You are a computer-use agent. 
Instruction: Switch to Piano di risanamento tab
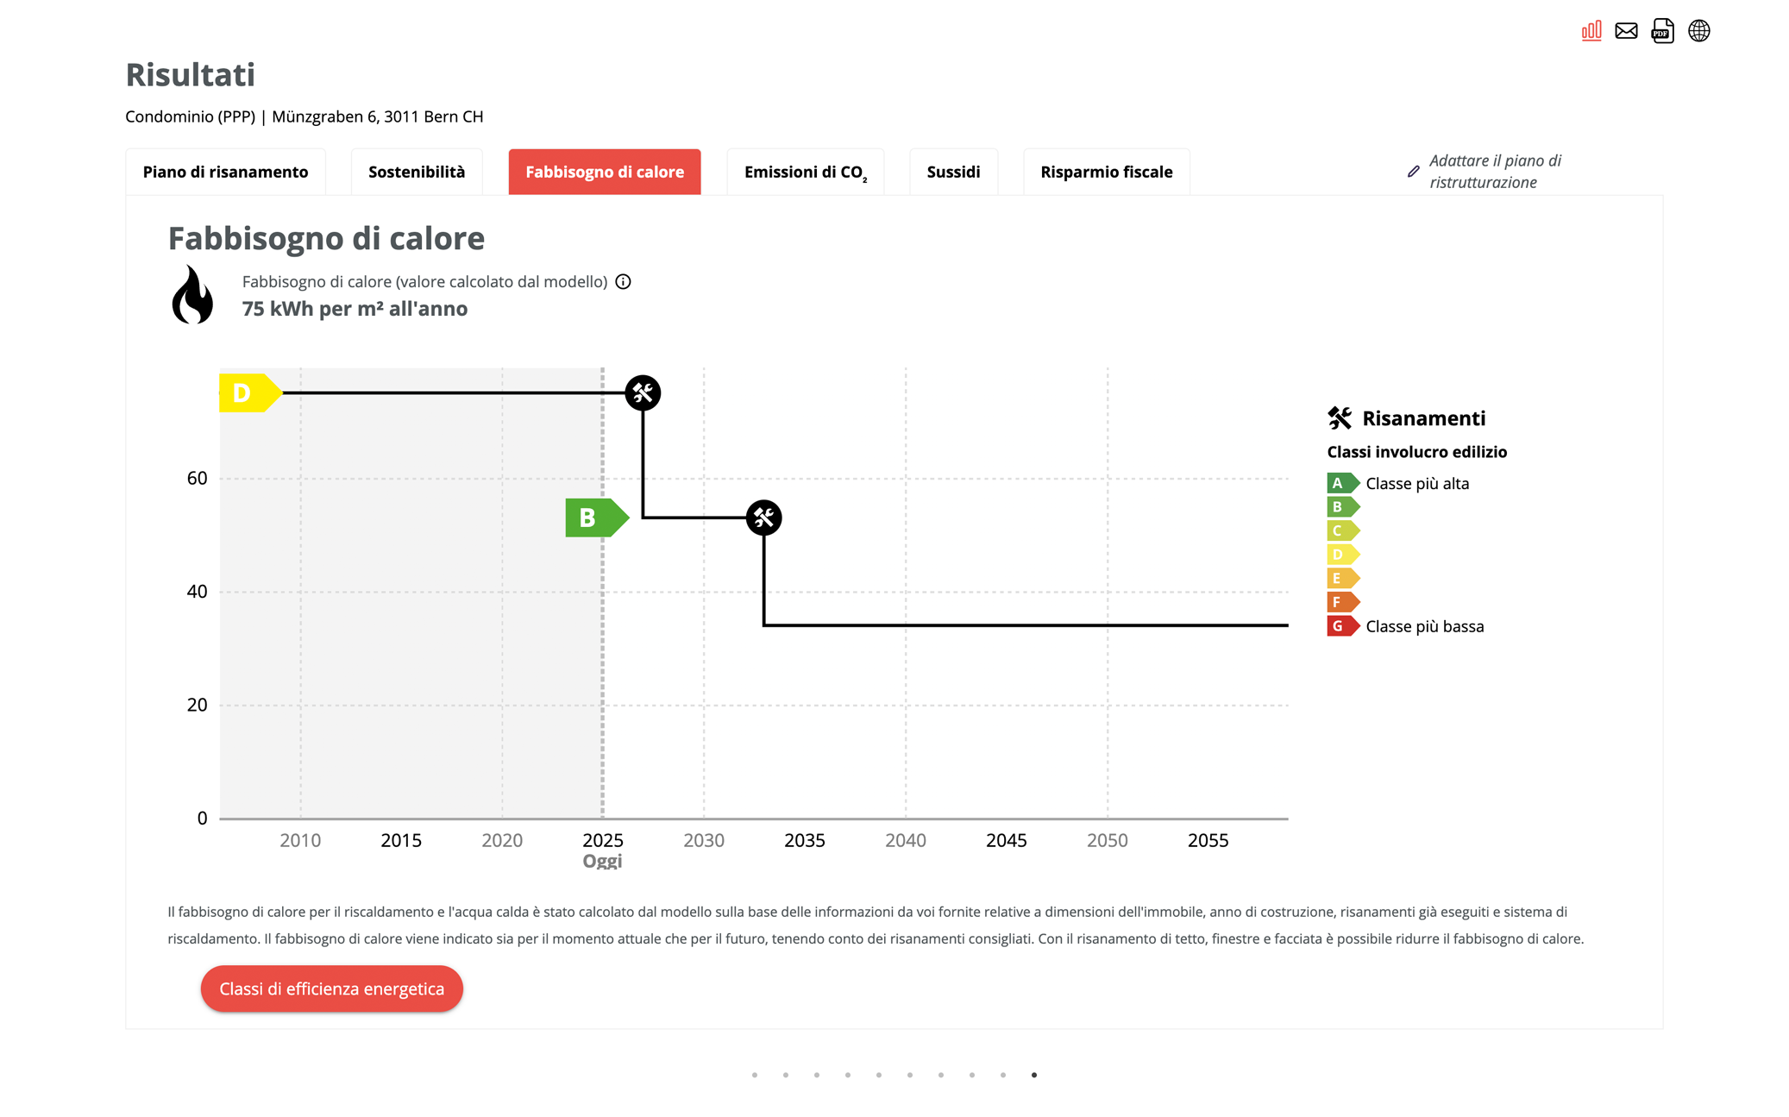225,172
